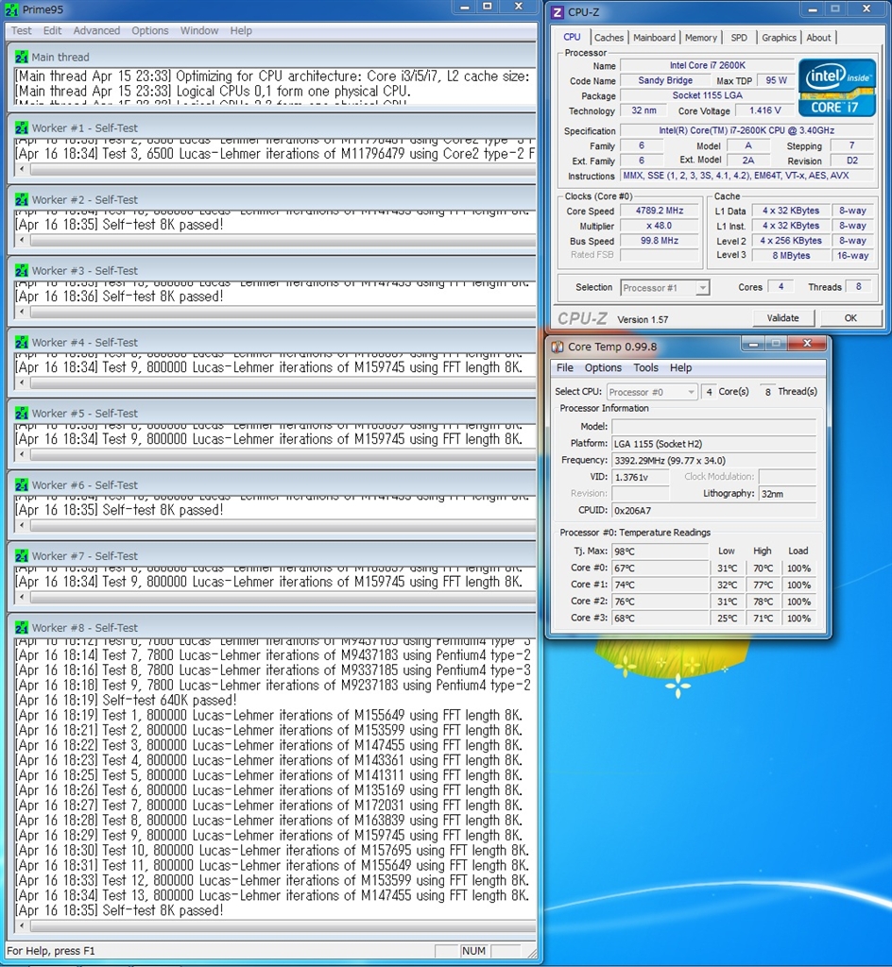The height and width of the screenshot is (967, 892).
Task: Close the CPU-Z window
Action: click(x=866, y=9)
